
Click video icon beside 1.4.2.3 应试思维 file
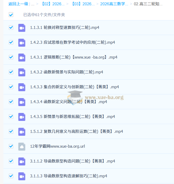click(x=22, y=42)
